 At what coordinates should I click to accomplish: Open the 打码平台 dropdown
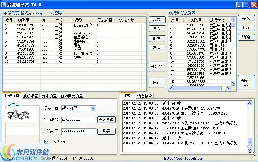pos(93,108)
